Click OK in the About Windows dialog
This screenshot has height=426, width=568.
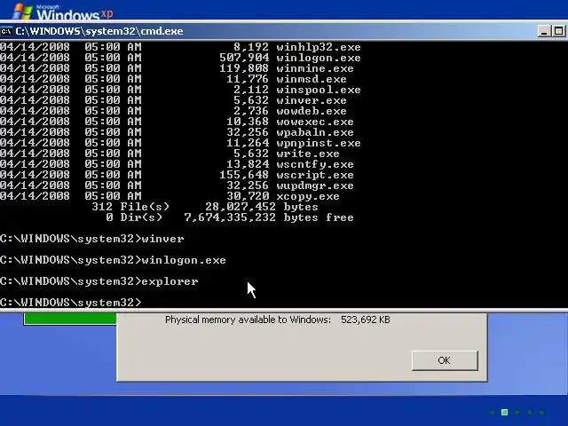pos(445,360)
